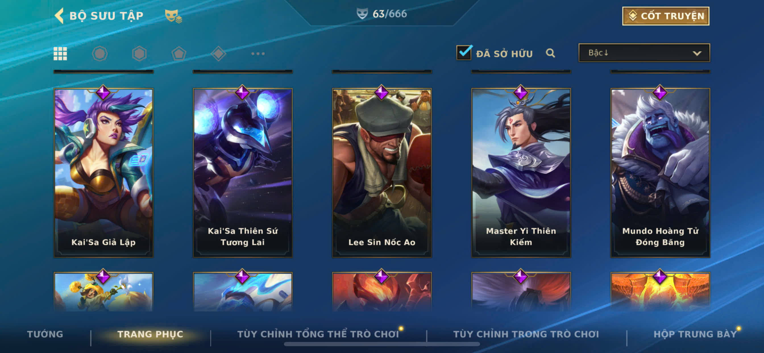Select the all-skins grid filter icon
This screenshot has width=764, height=353.
(x=60, y=54)
